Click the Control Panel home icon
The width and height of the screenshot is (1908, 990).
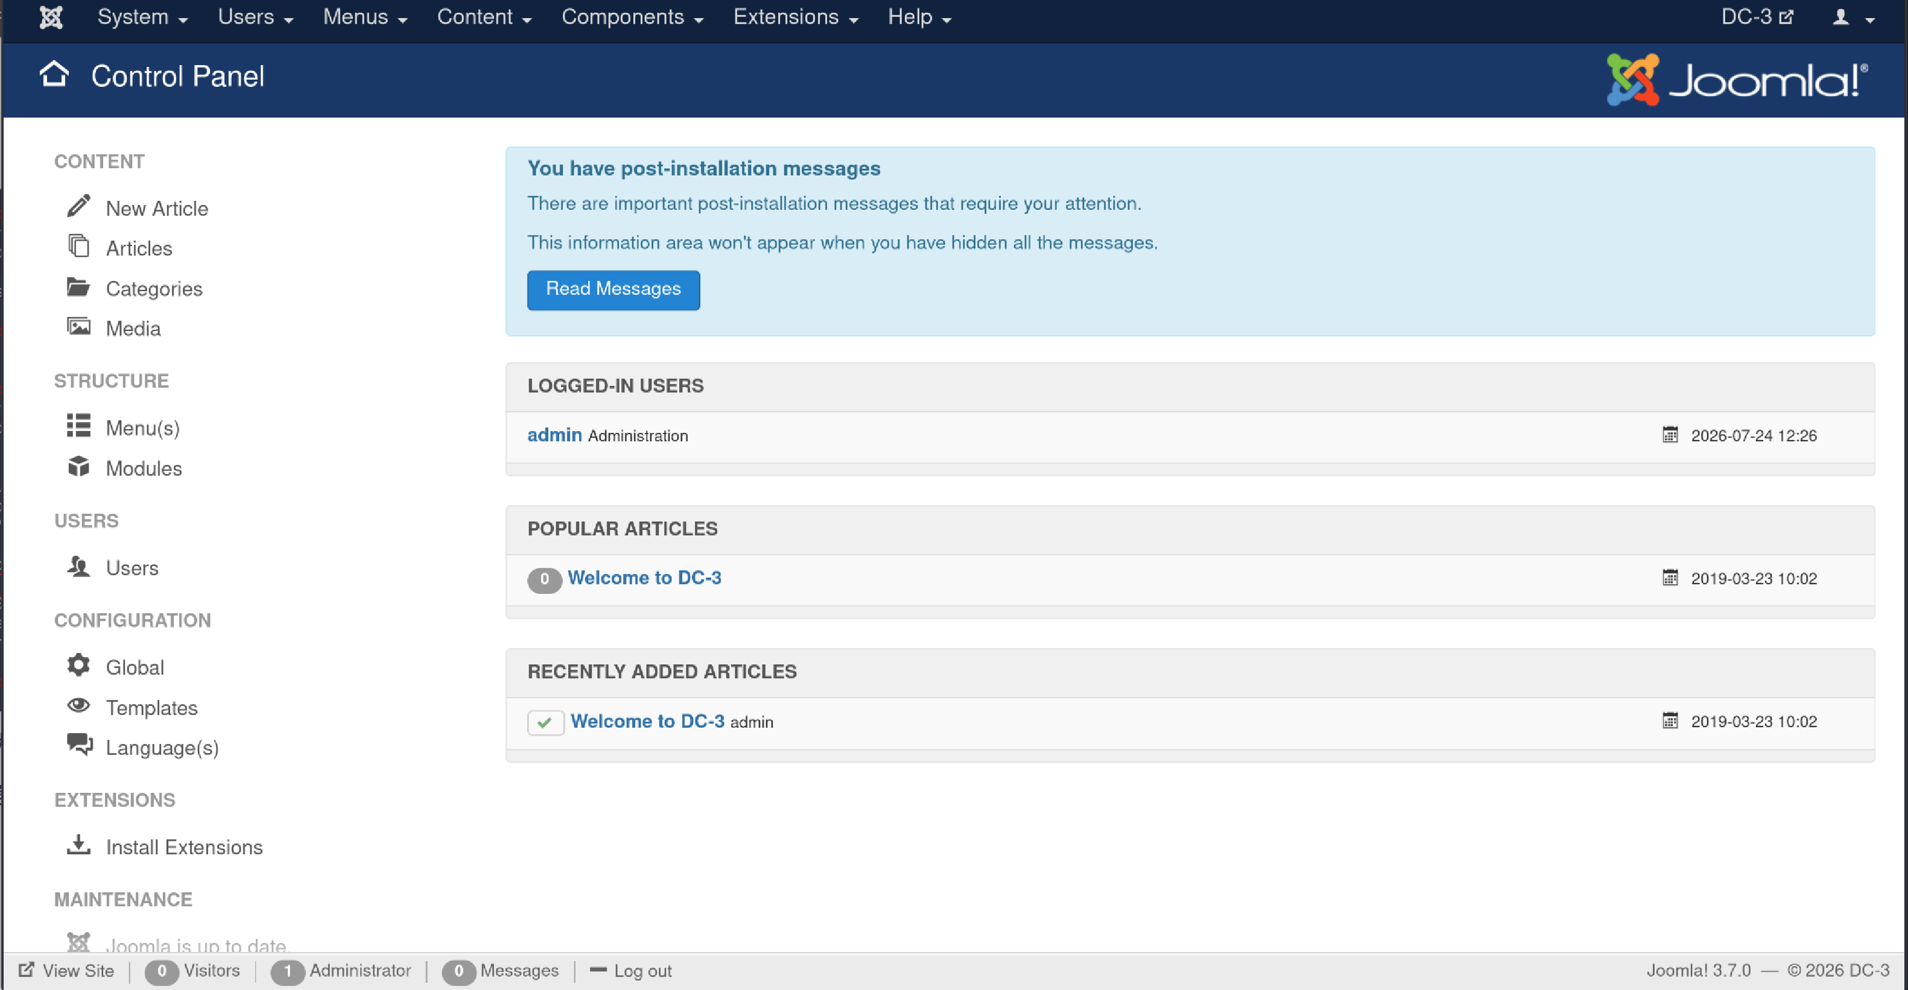click(54, 75)
